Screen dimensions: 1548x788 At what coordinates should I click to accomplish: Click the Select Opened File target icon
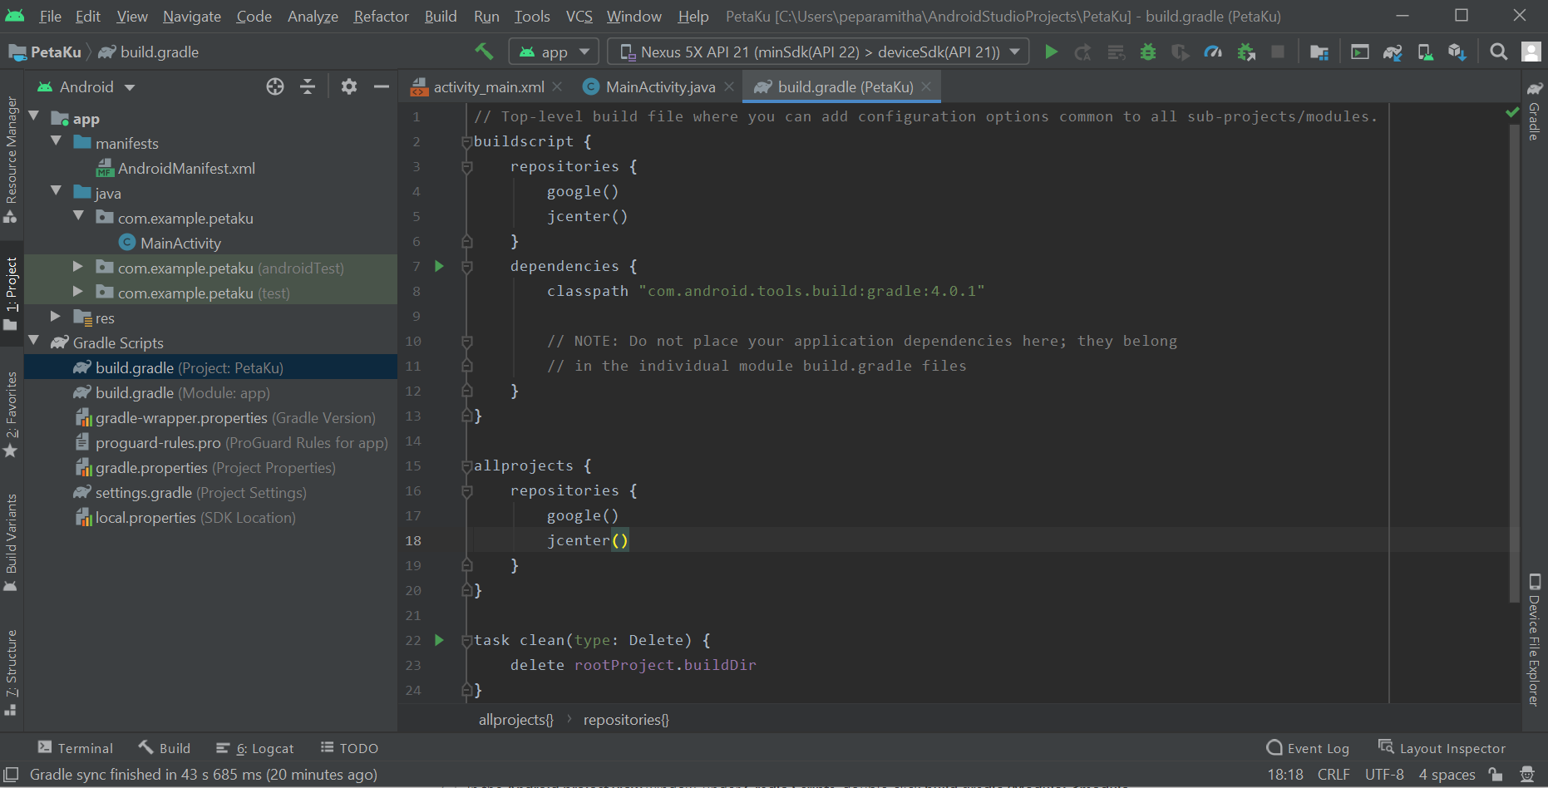point(275,86)
